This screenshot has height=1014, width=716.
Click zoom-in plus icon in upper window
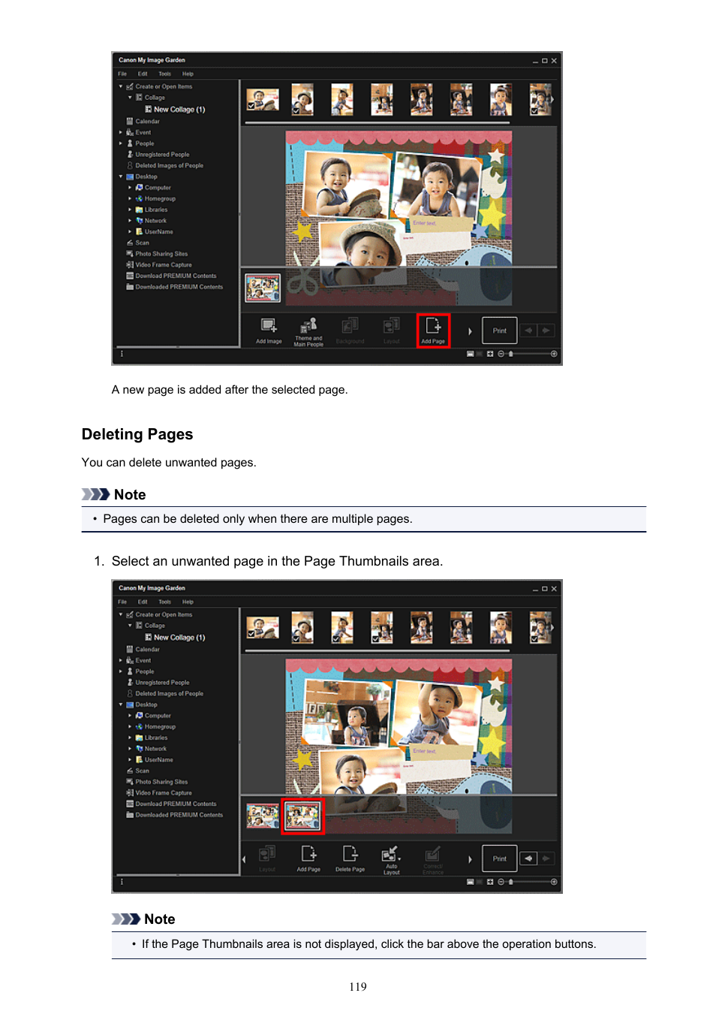pos(554,354)
